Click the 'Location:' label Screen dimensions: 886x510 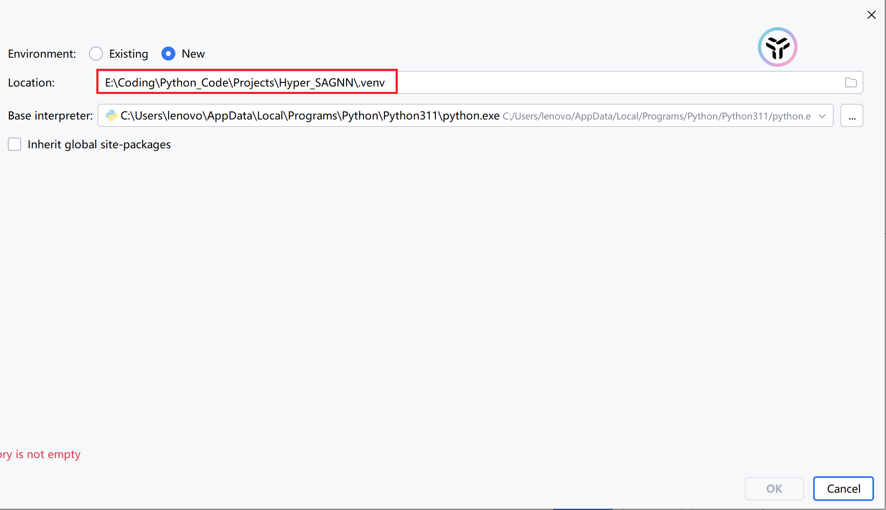(31, 83)
